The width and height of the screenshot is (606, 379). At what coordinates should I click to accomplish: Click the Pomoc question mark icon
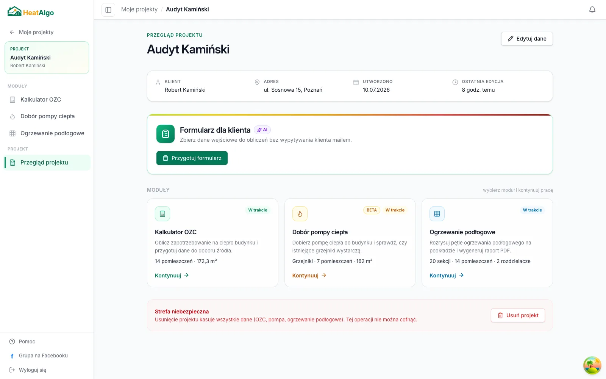tap(12, 341)
